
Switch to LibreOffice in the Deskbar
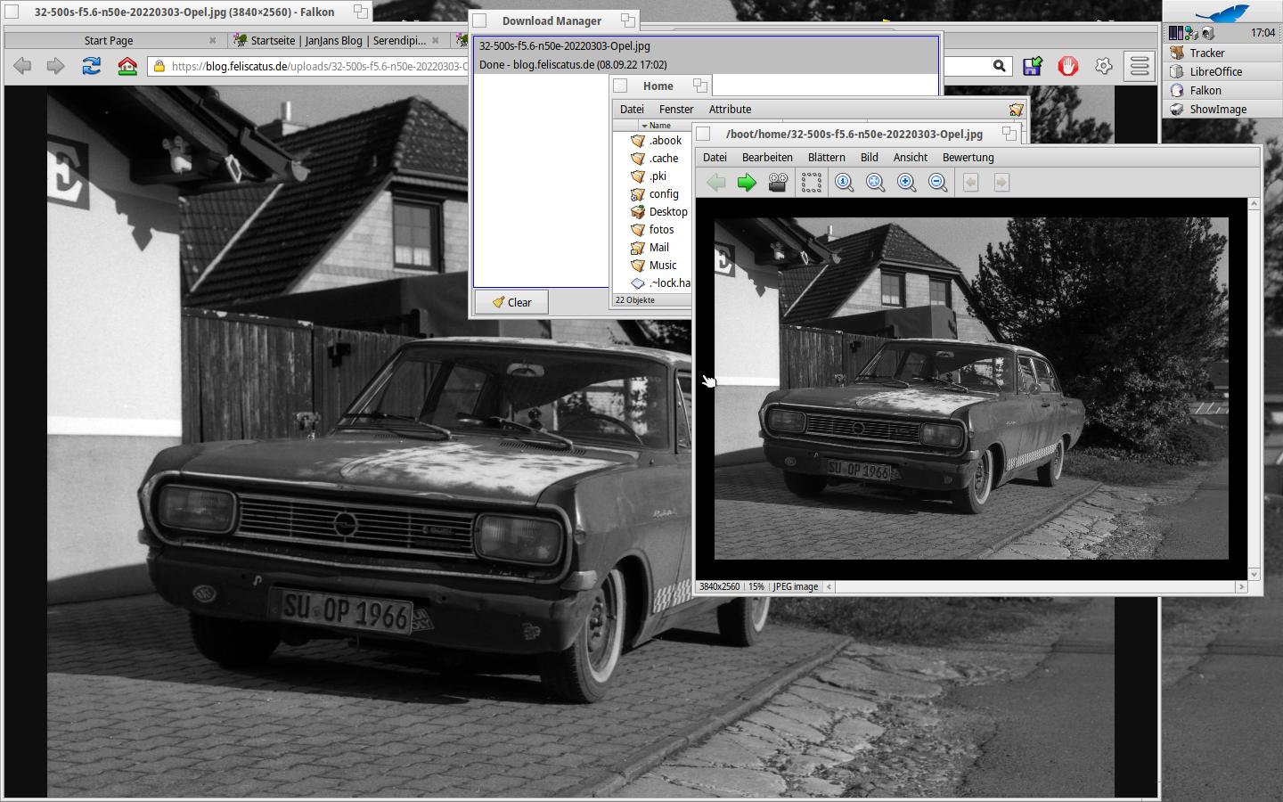point(1215,72)
